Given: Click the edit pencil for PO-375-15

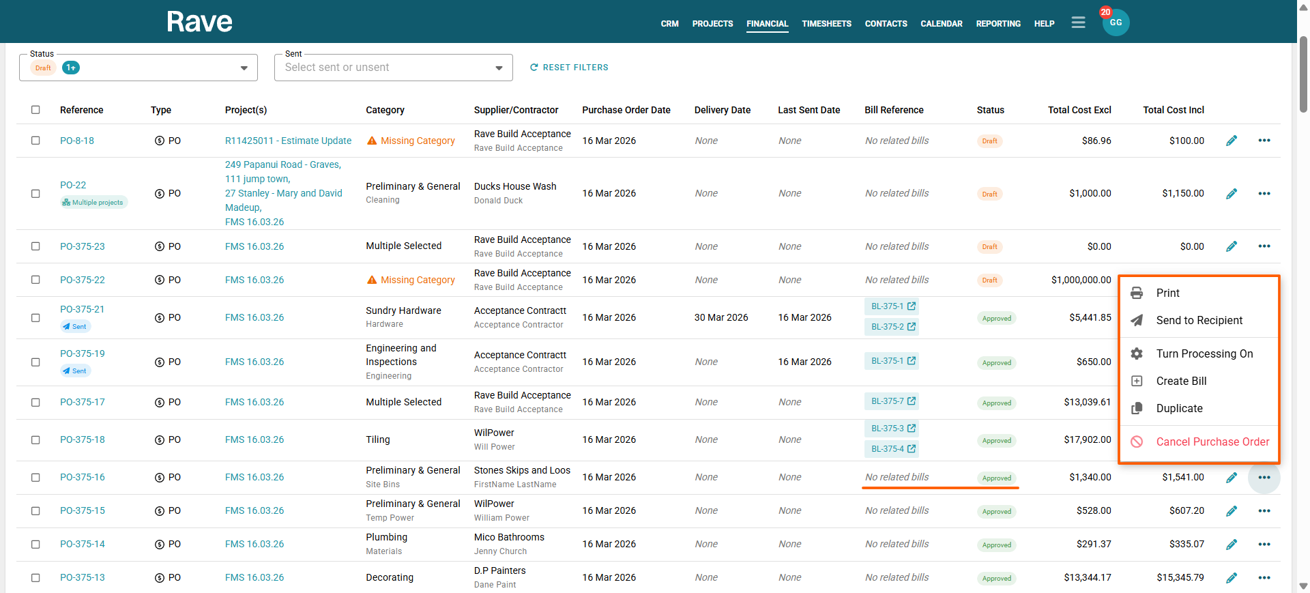Looking at the screenshot, I should (1231, 511).
